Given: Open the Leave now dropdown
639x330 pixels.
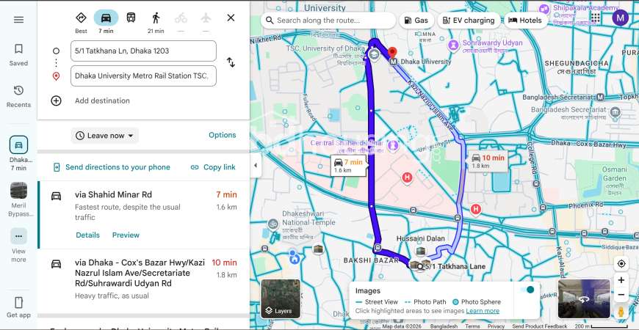Looking at the screenshot, I should pos(105,136).
